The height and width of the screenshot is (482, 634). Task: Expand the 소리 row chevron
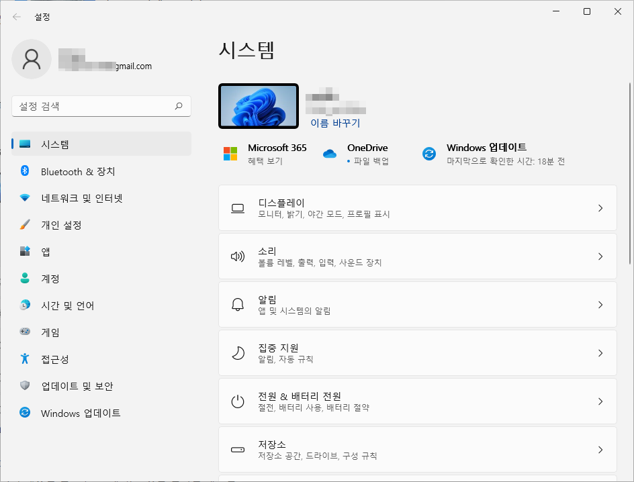coord(600,256)
